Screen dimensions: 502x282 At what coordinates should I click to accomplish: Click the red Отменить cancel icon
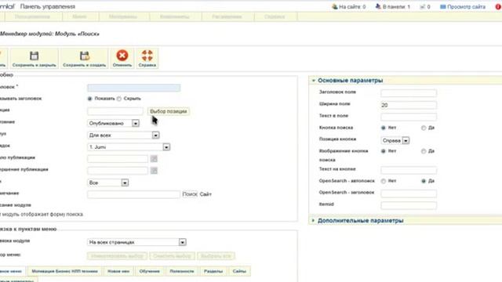click(122, 56)
